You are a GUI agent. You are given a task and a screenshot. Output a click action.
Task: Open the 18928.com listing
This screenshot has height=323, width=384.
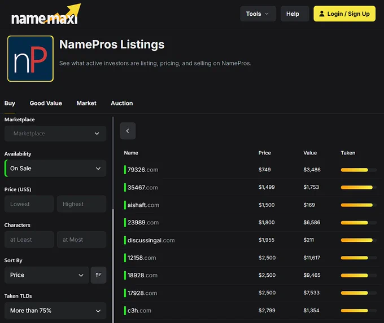(142, 275)
